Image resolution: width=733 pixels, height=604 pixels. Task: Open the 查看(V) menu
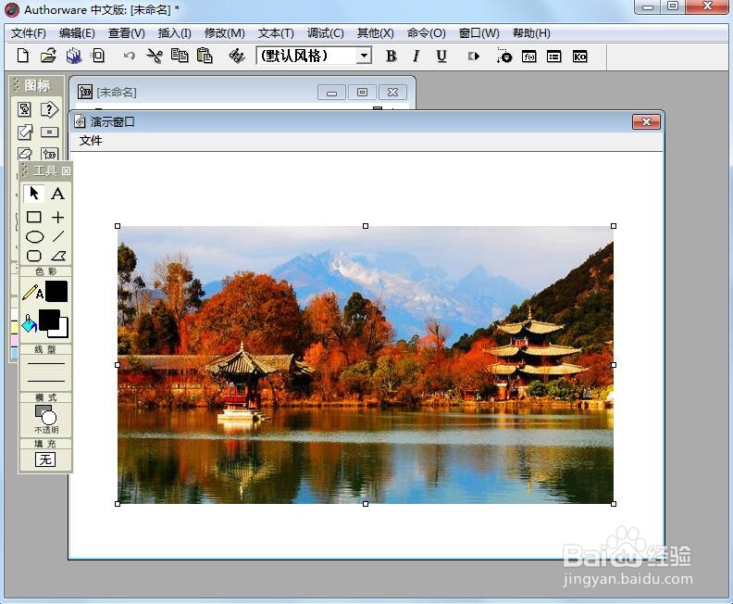pyautogui.click(x=127, y=33)
